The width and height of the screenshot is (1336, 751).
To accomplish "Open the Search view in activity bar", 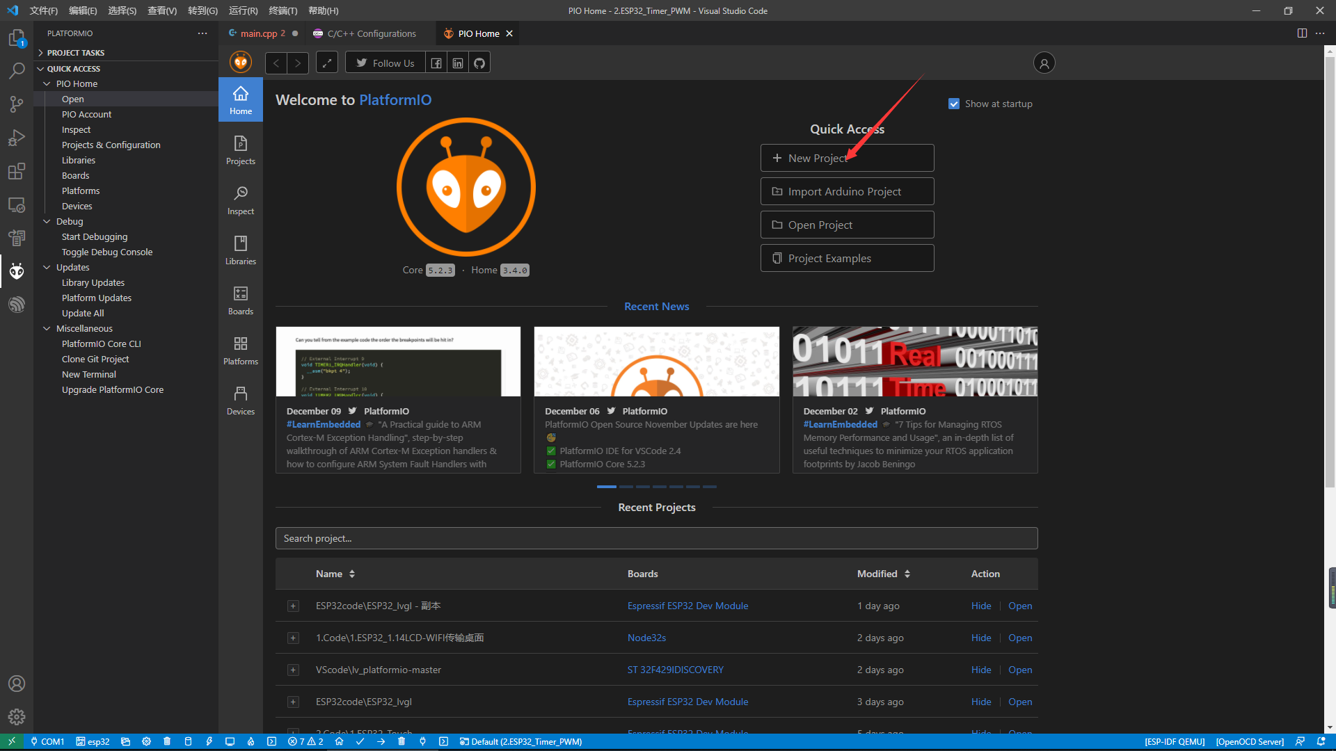I will pyautogui.click(x=17, y=71).
